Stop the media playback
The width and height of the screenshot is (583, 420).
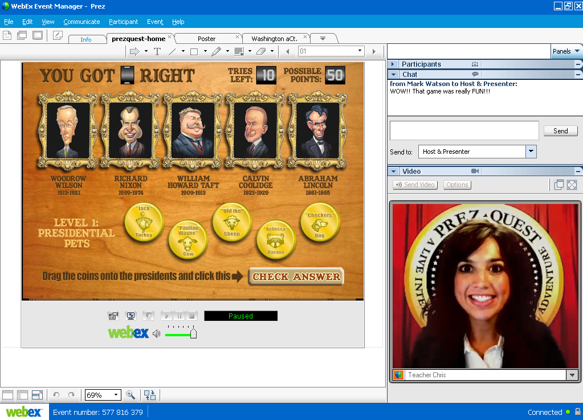pyautogui.click(x=191, y=316)
